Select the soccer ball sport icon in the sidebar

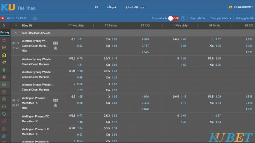(4, 85)
